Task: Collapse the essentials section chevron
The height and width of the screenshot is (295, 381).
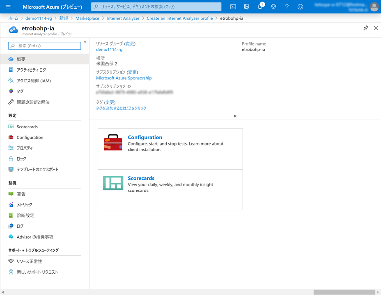Action: (235, 116)
